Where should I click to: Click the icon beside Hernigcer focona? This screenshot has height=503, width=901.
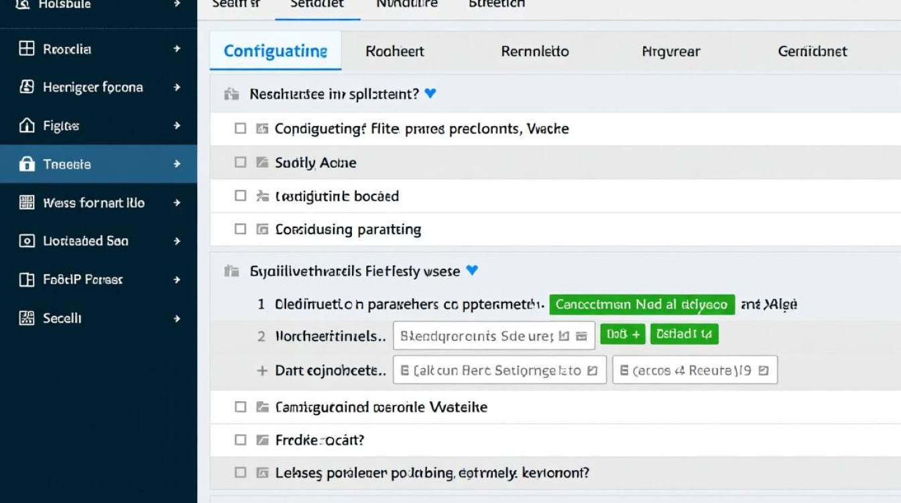click(x=27, y=87)
